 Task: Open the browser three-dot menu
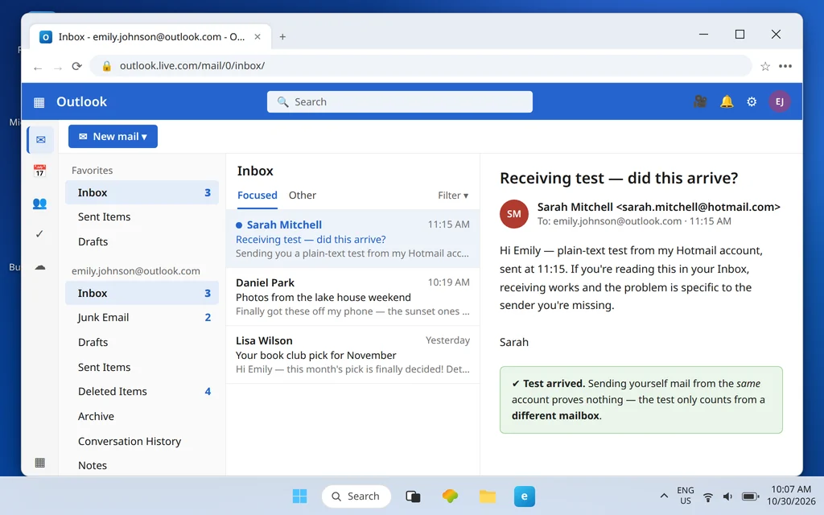(x=785, y=66)
